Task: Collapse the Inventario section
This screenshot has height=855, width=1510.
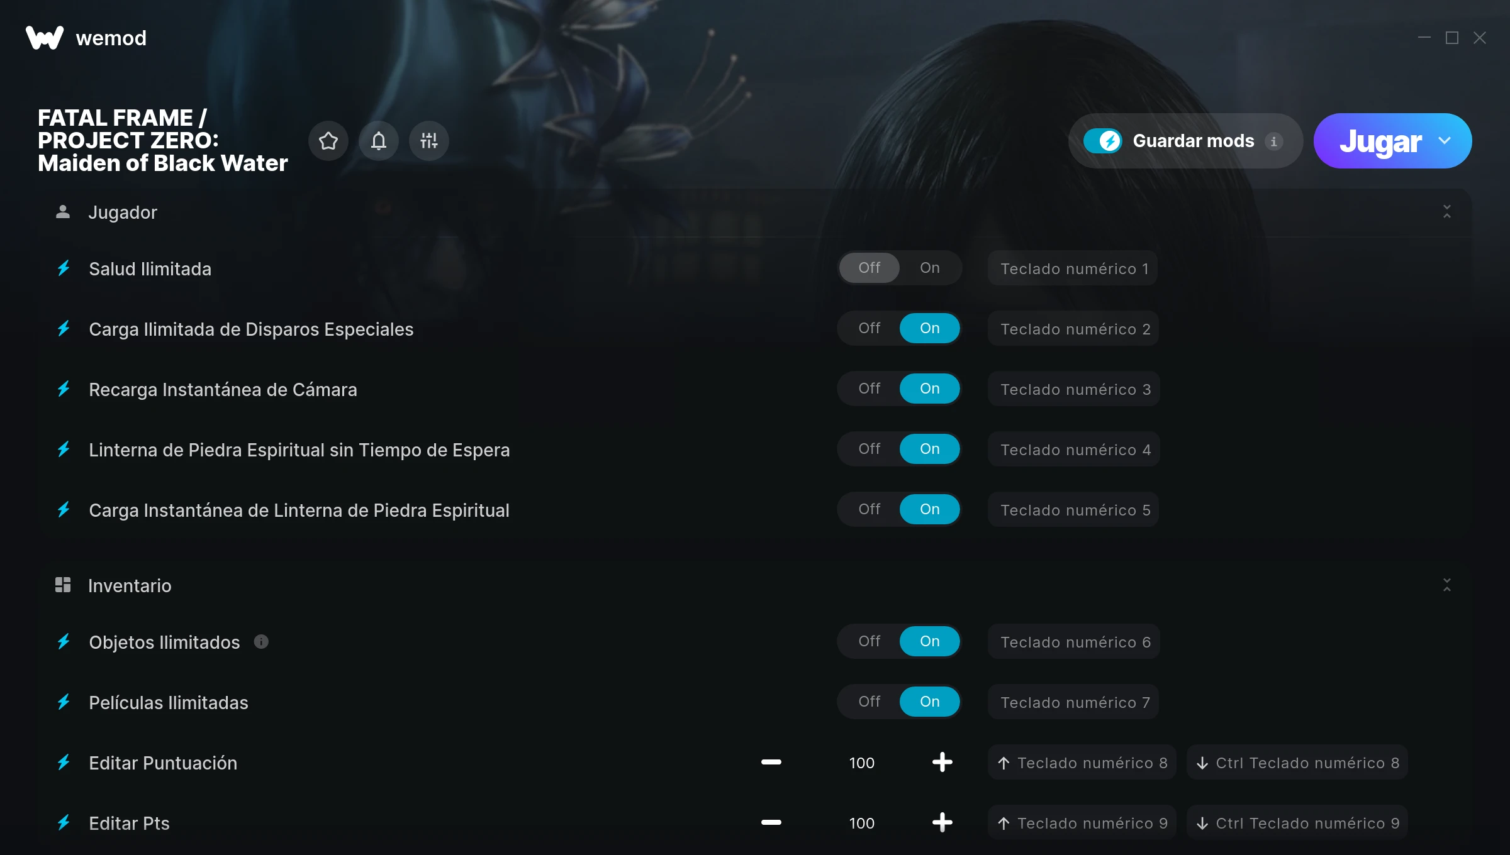Action: click(x=1447, y=585)
